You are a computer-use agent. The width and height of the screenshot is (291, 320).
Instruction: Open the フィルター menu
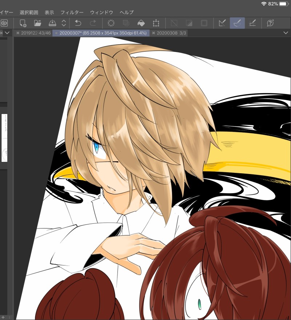[72, 12]
